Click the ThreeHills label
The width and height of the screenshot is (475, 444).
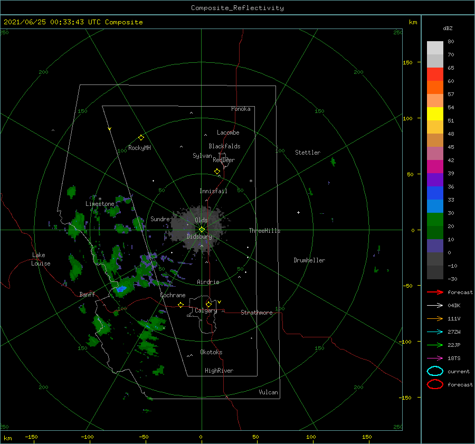point(265,231)
